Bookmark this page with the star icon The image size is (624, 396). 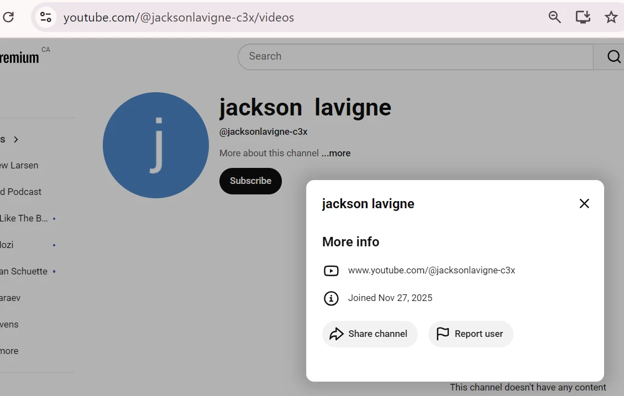[x=611, y=17]
